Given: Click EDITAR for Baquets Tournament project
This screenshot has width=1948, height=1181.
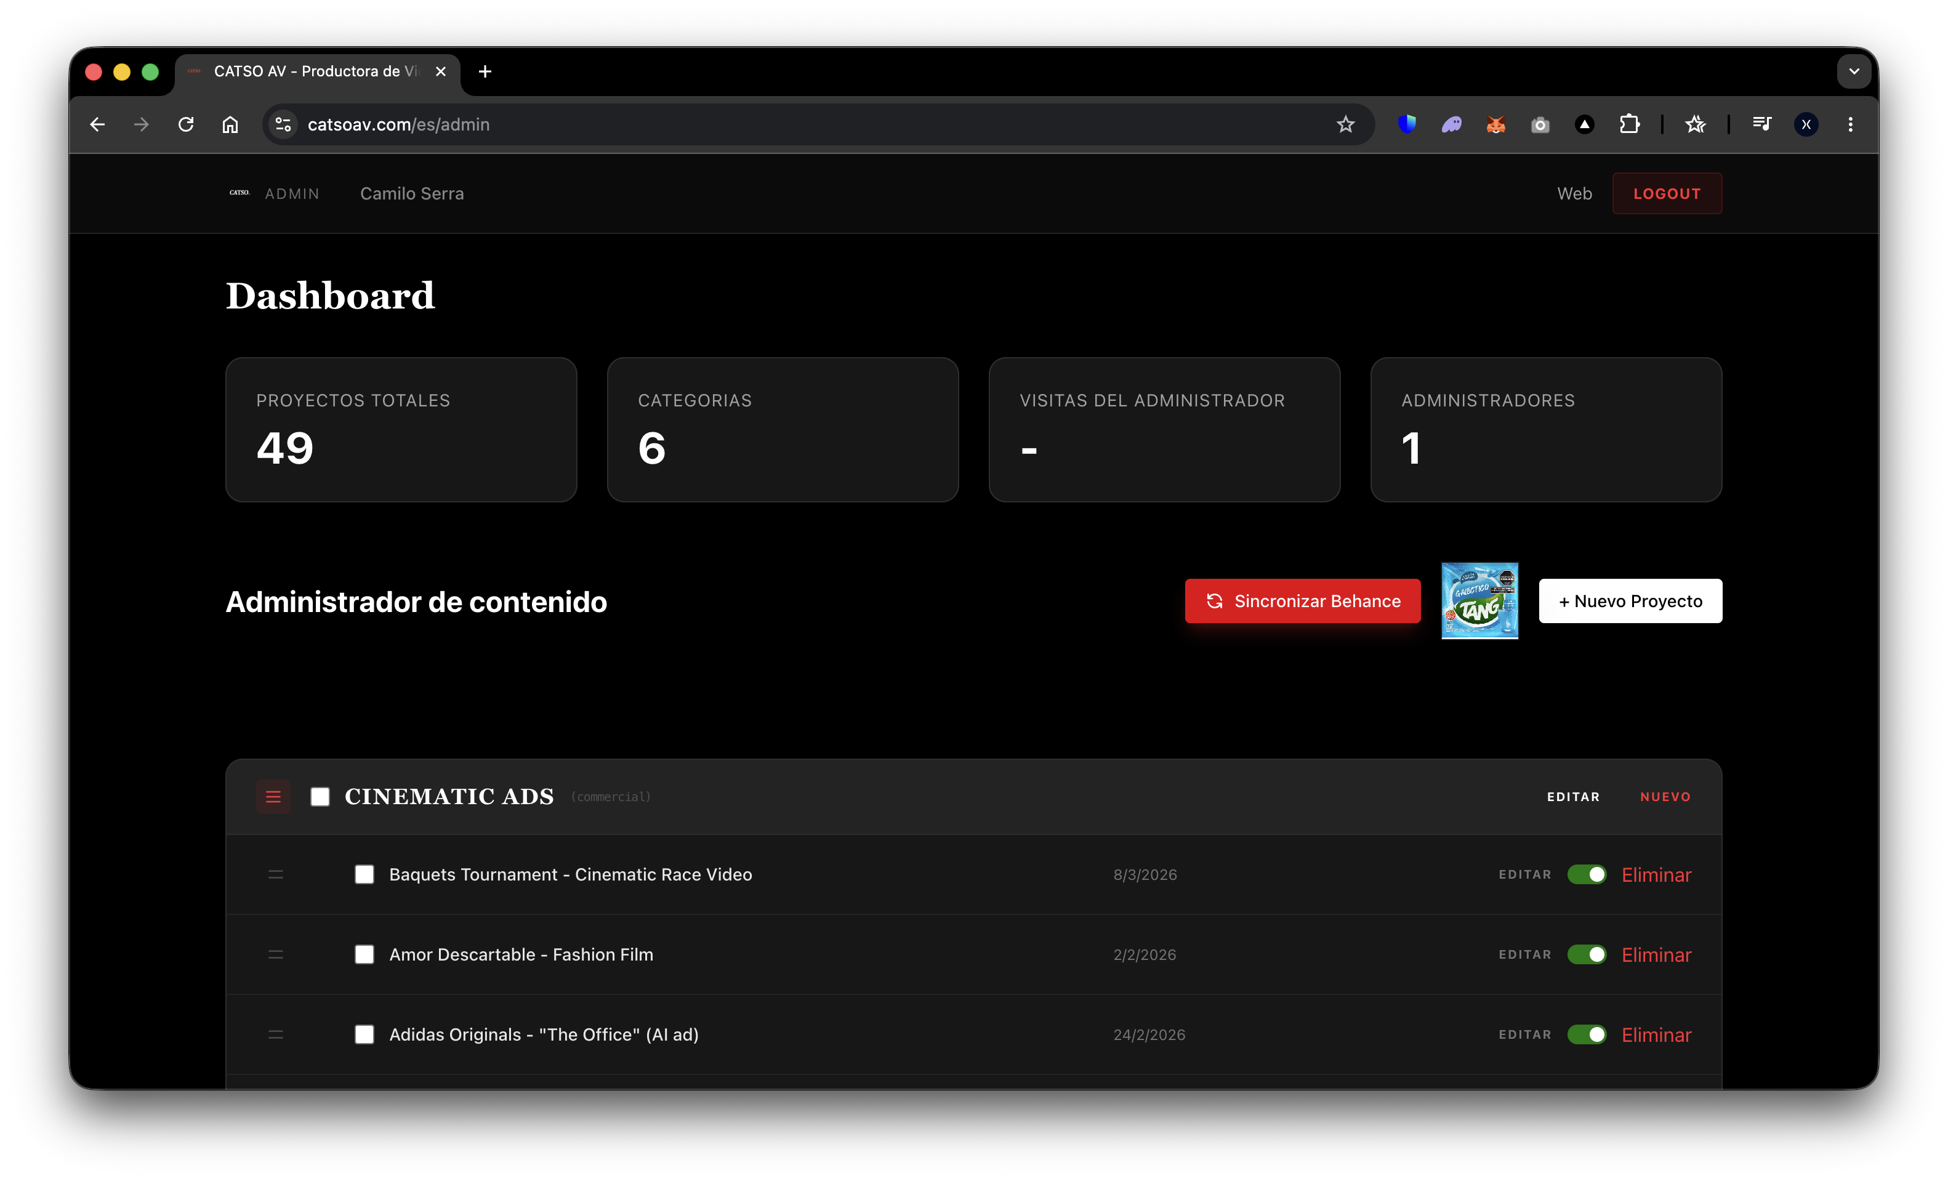Looking at the screenshot, I should pyautogui.click(x=1525, y=874).
